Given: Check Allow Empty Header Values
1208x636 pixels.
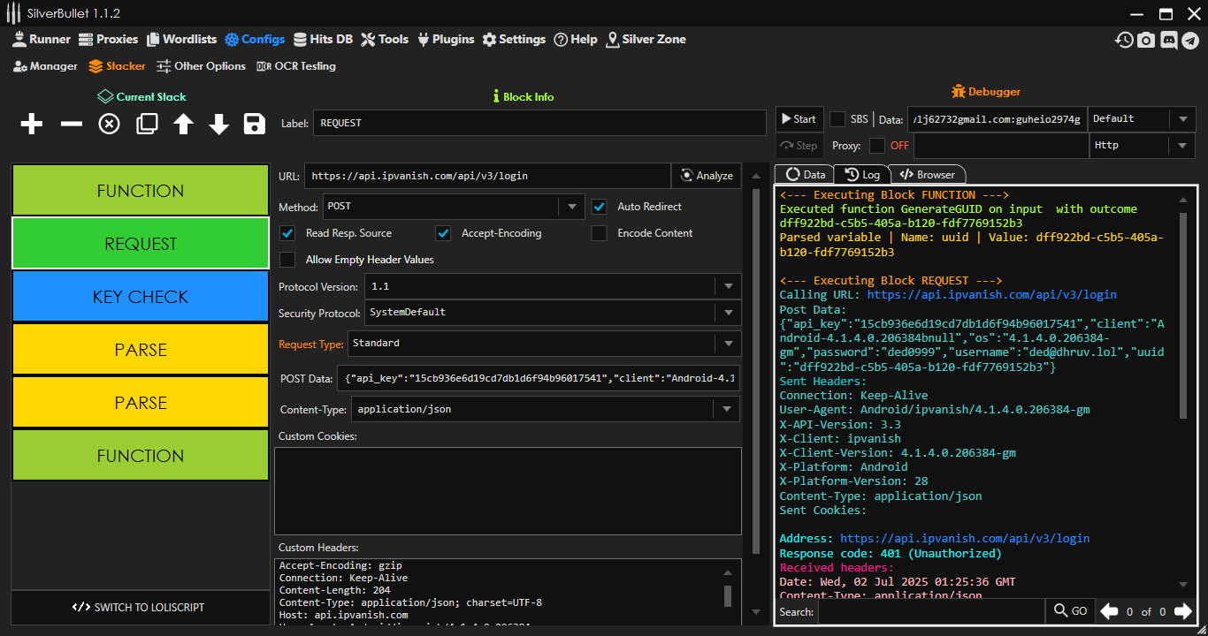Looking at the screenshot, I should tap(287, 260).
